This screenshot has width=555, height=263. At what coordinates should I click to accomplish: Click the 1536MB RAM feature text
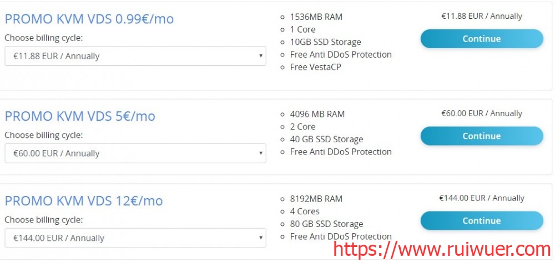point(316,17)
